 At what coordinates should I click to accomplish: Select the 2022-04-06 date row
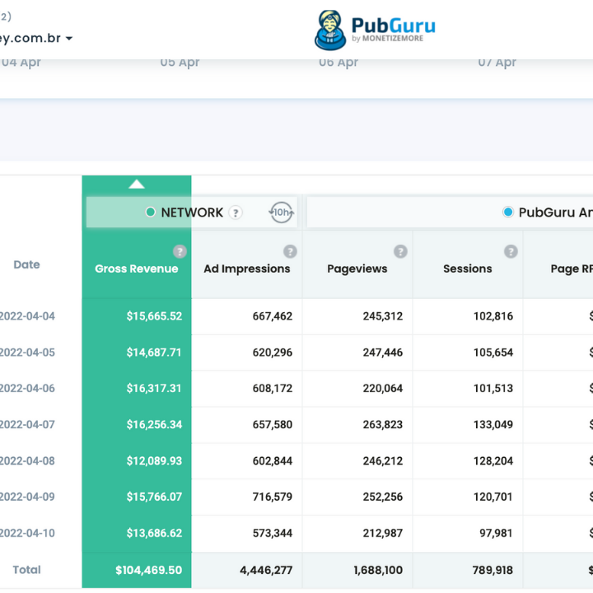27,389
